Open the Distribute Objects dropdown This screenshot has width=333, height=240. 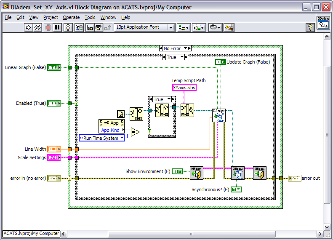pyautogui.click(x=199, y=28)
